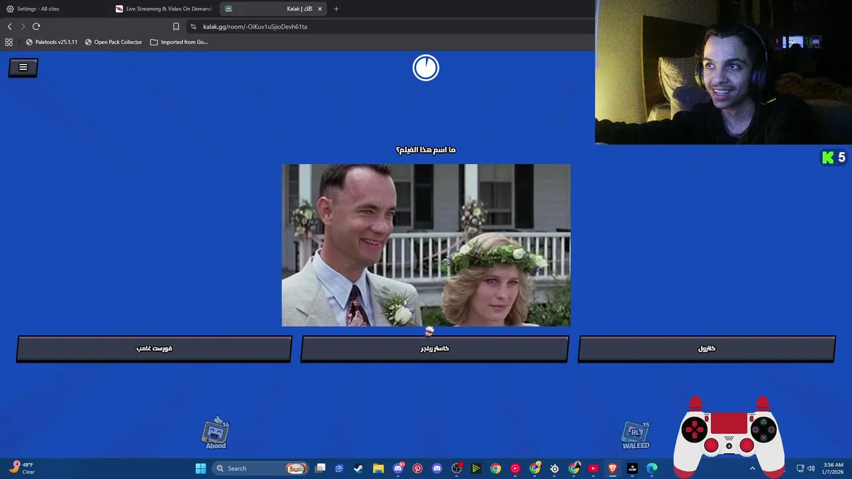This screenshot has height=479, width=852.
Task: Open Discord with the 9+ notification badge
Action: [x=398, y=468]
